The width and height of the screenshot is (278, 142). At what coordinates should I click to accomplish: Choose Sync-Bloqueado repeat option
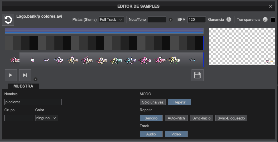tap(231, 118)
